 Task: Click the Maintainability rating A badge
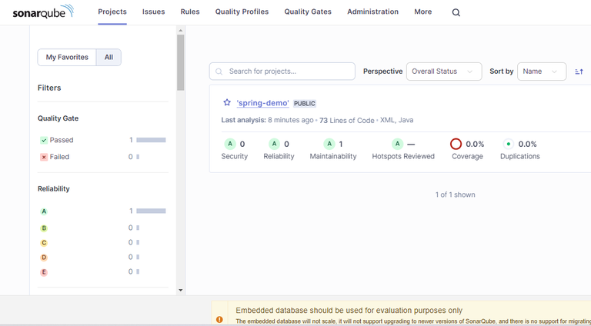tap(329, 144)
